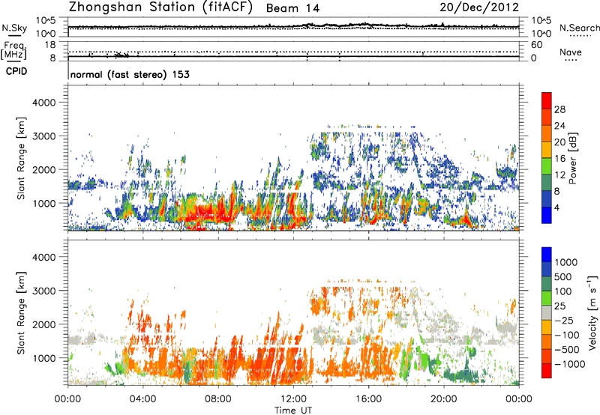This screenshot has width=600, height=415.
Task: Click the power panel 'Slant Range [km]' label
Action: (x=21, y=158)
